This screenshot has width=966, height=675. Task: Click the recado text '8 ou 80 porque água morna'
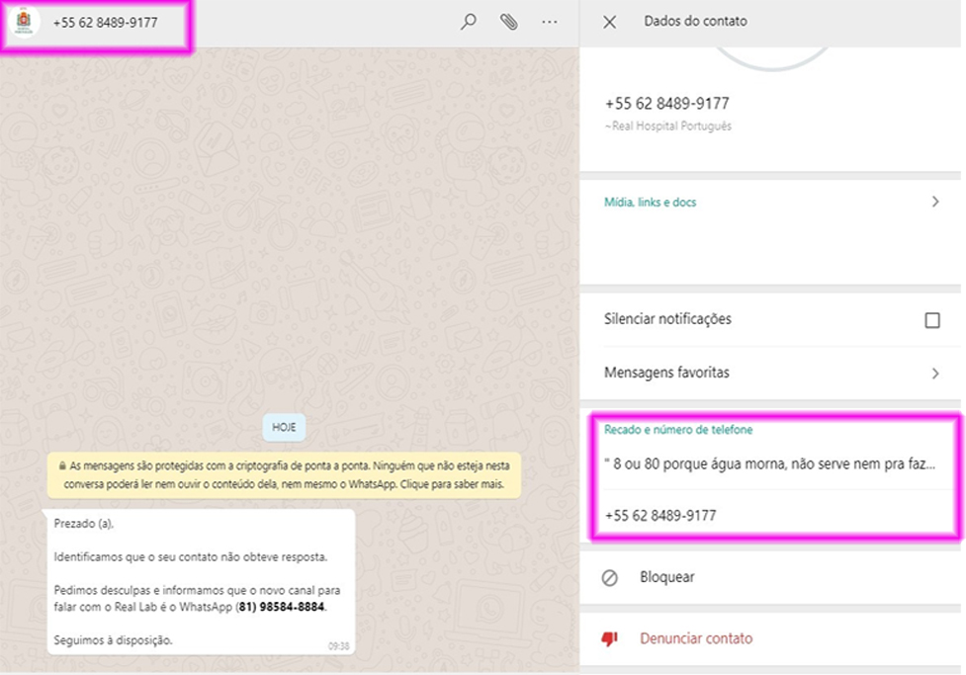(770, 464)
